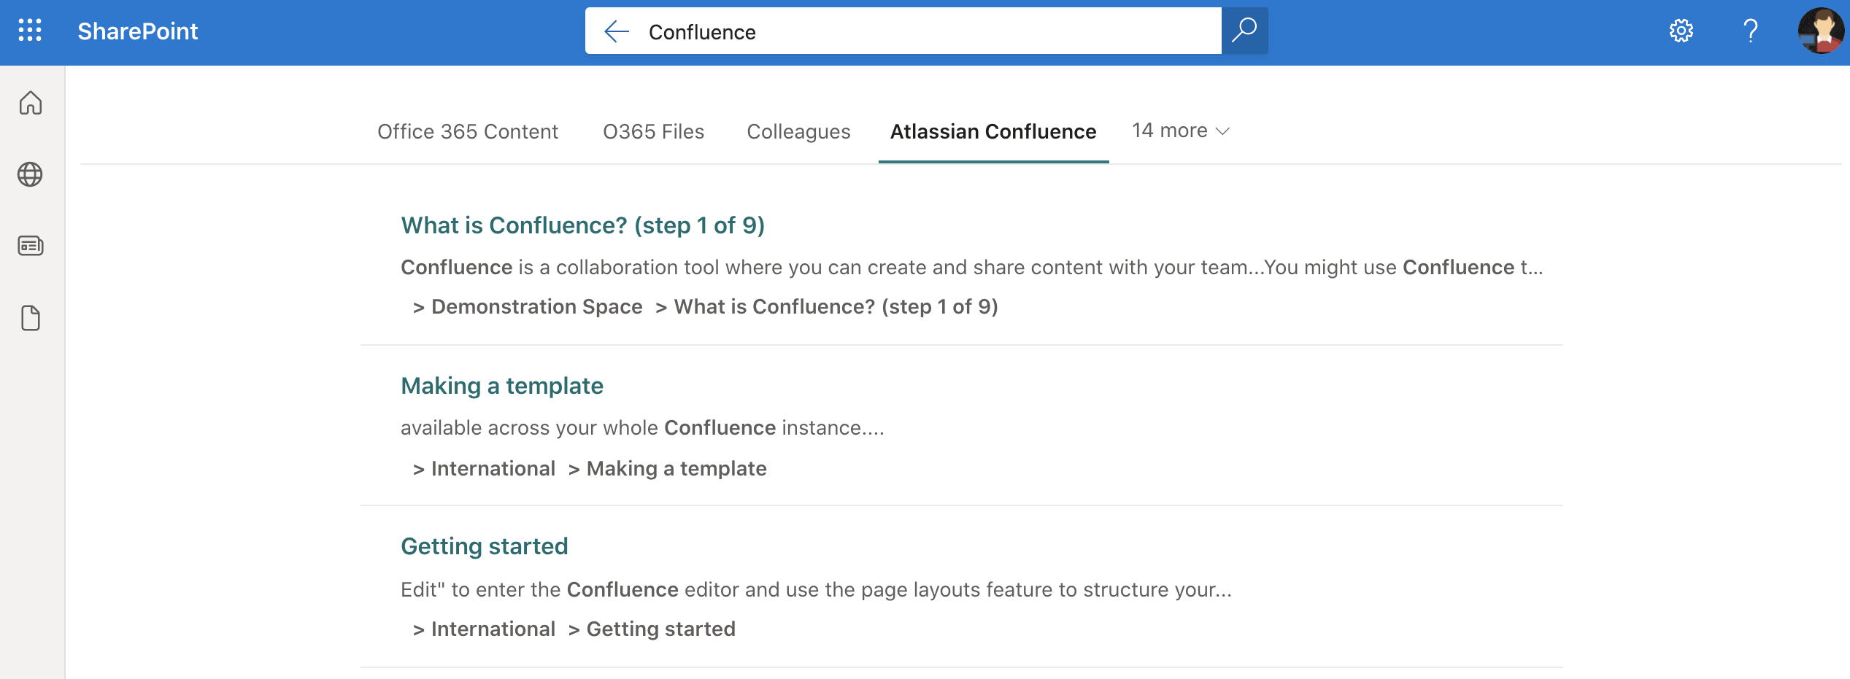Open the Making a template result
Screen dimensions: 1850x679
(502, 386)
